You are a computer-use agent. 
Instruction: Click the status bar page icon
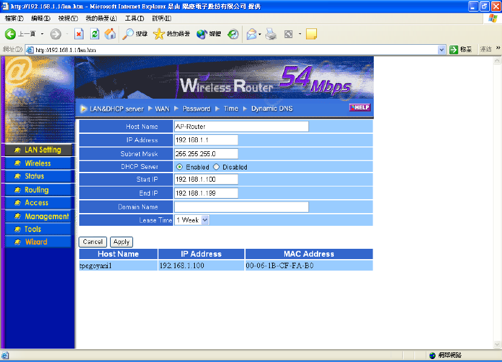[x=5, y=355]
